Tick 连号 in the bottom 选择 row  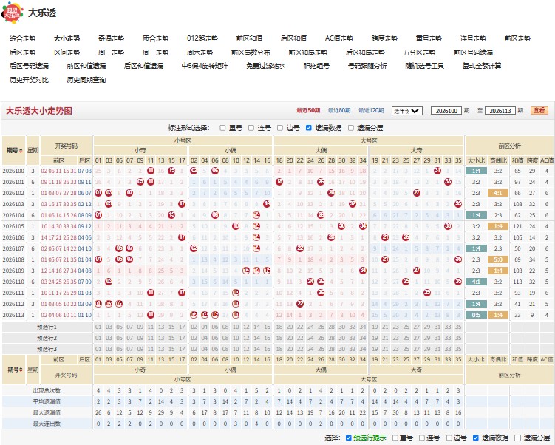(x=421, y=438)
